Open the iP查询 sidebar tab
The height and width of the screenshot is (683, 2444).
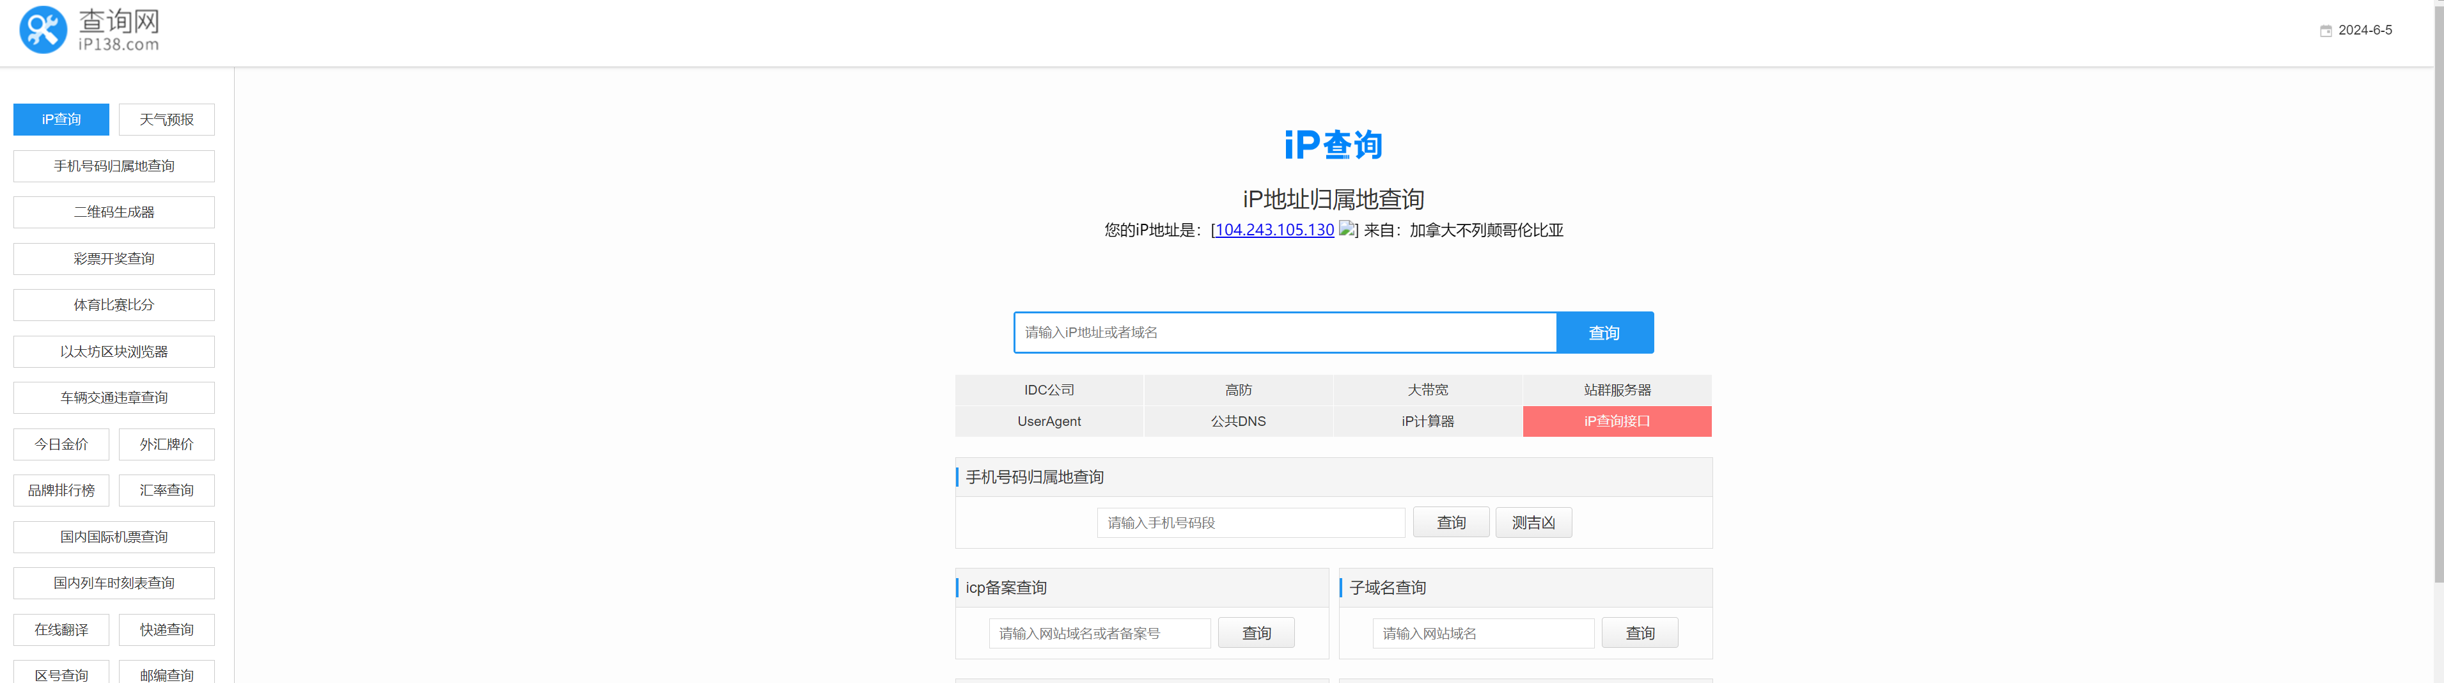[61, 120]
